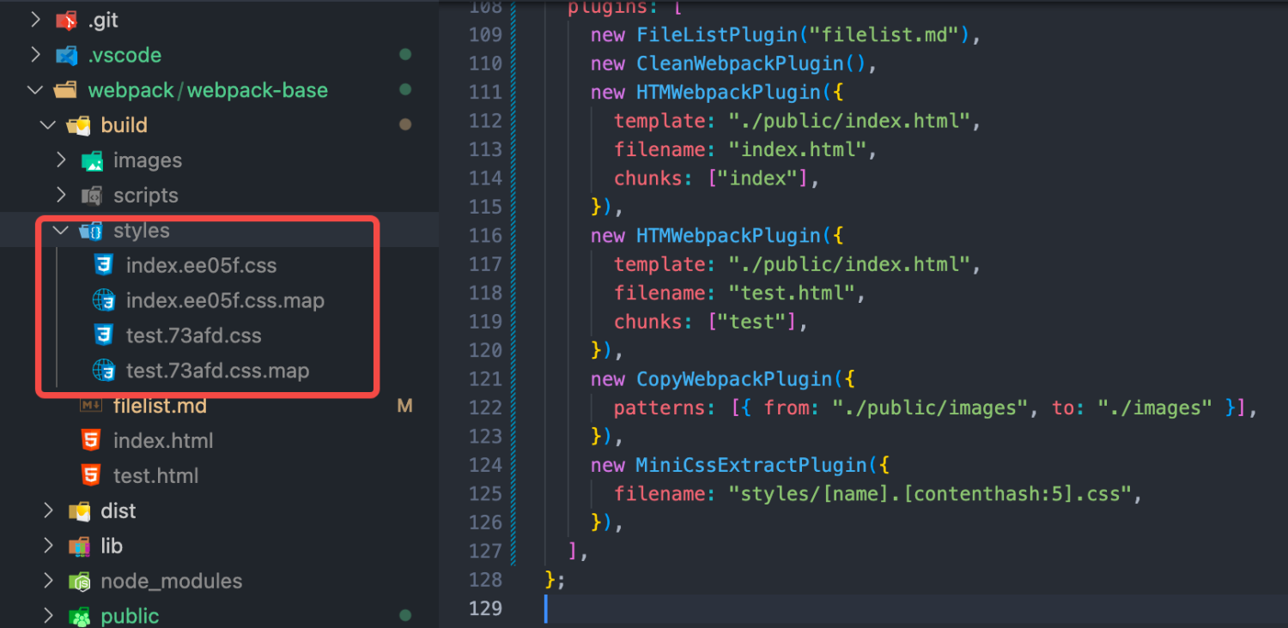
Task: Select the node_modules folder name
Action: coord(172,582)
